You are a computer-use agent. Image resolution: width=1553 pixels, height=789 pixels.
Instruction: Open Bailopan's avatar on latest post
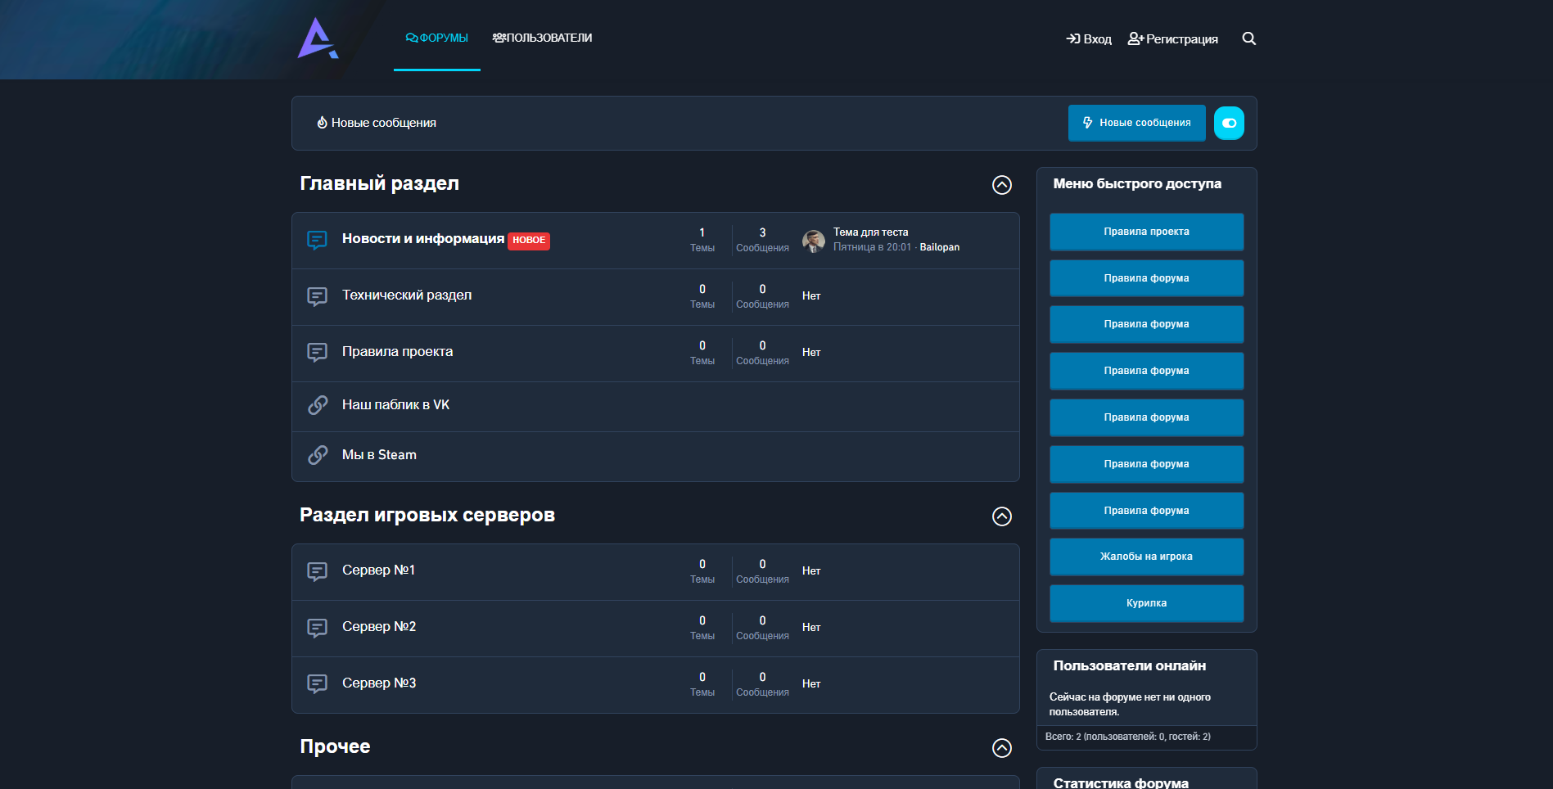813,241
